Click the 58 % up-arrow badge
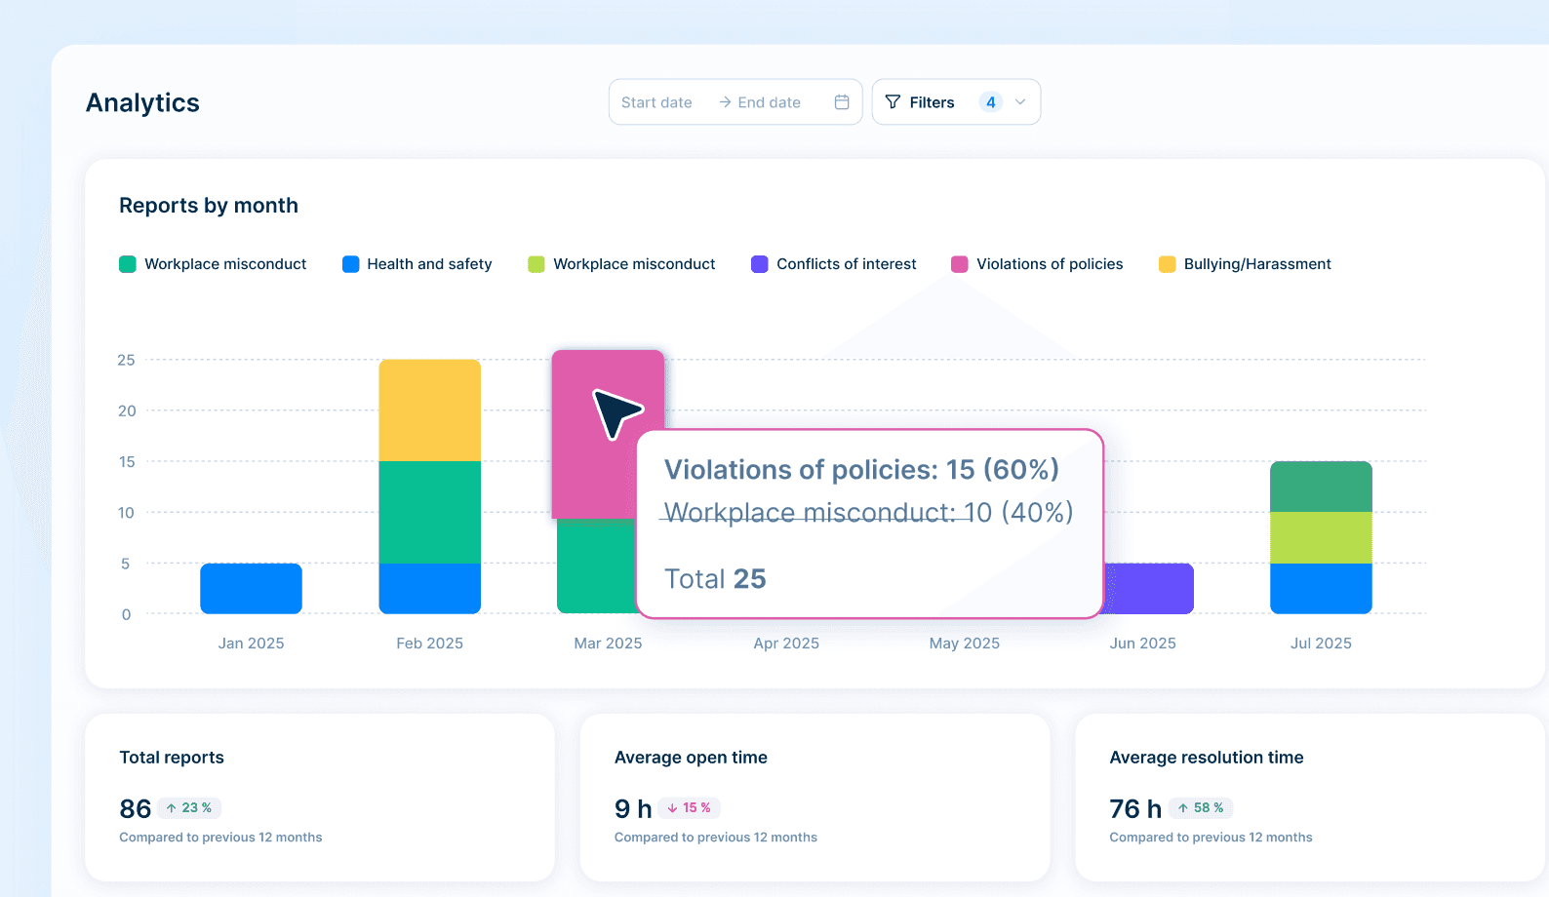 pyautogui.click(x=1201, y=808)
